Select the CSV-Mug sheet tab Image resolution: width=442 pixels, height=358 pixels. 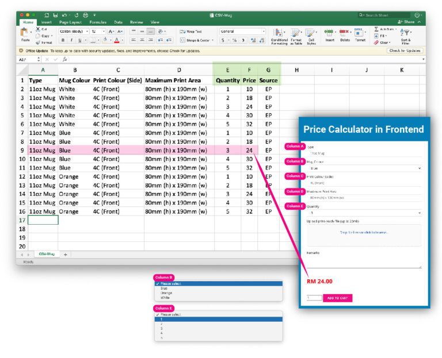[47, 254]
